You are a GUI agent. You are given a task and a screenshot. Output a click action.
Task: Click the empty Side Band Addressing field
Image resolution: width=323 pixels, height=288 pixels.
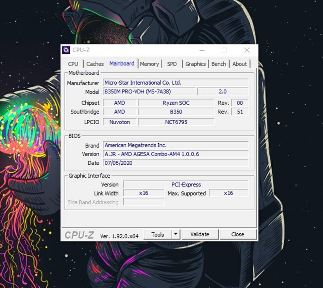point(143,202)
